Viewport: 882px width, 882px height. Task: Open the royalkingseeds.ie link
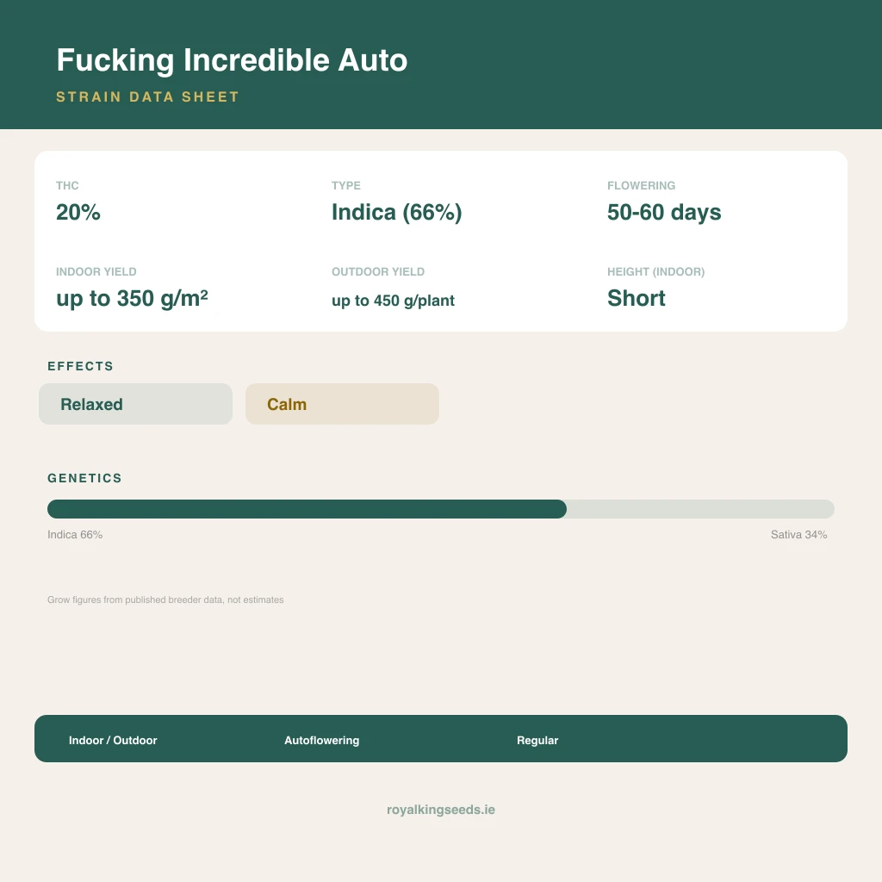pyautogui.click(x=441, y=810)
